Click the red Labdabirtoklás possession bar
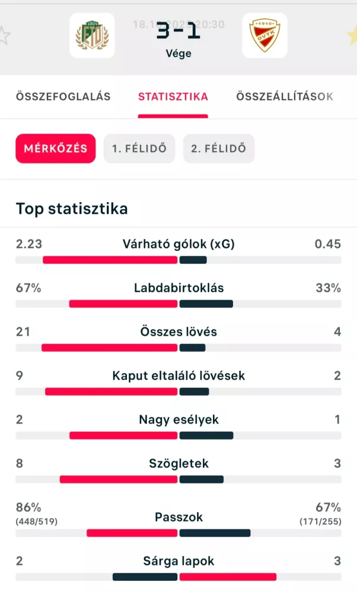357x594 pixels. pos(123,304)
